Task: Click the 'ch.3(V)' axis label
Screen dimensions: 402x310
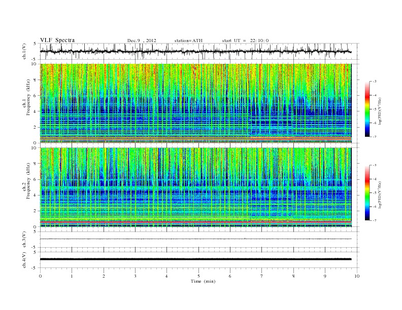Action: (x=24, y=241)
